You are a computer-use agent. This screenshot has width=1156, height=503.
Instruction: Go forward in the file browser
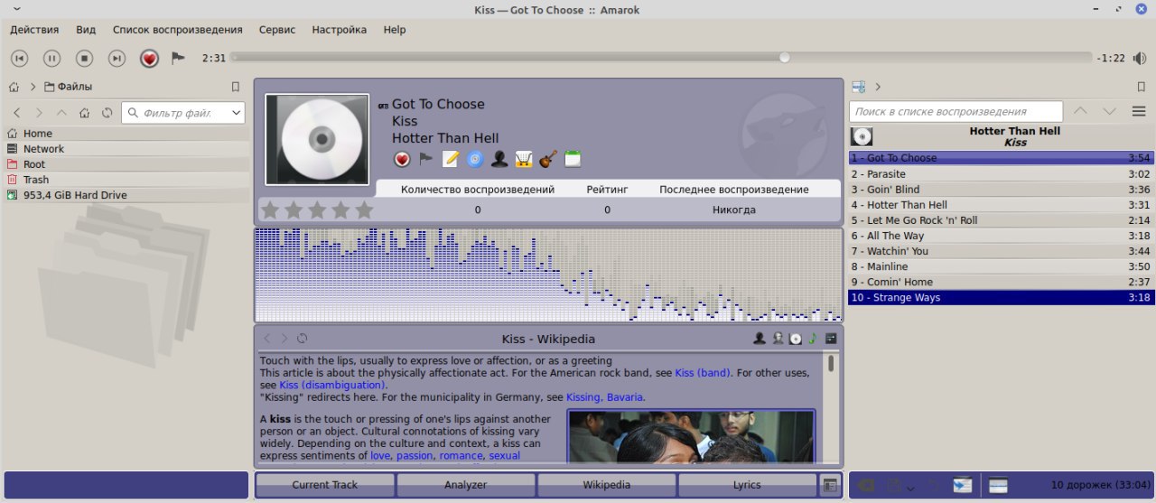[39, 113]
